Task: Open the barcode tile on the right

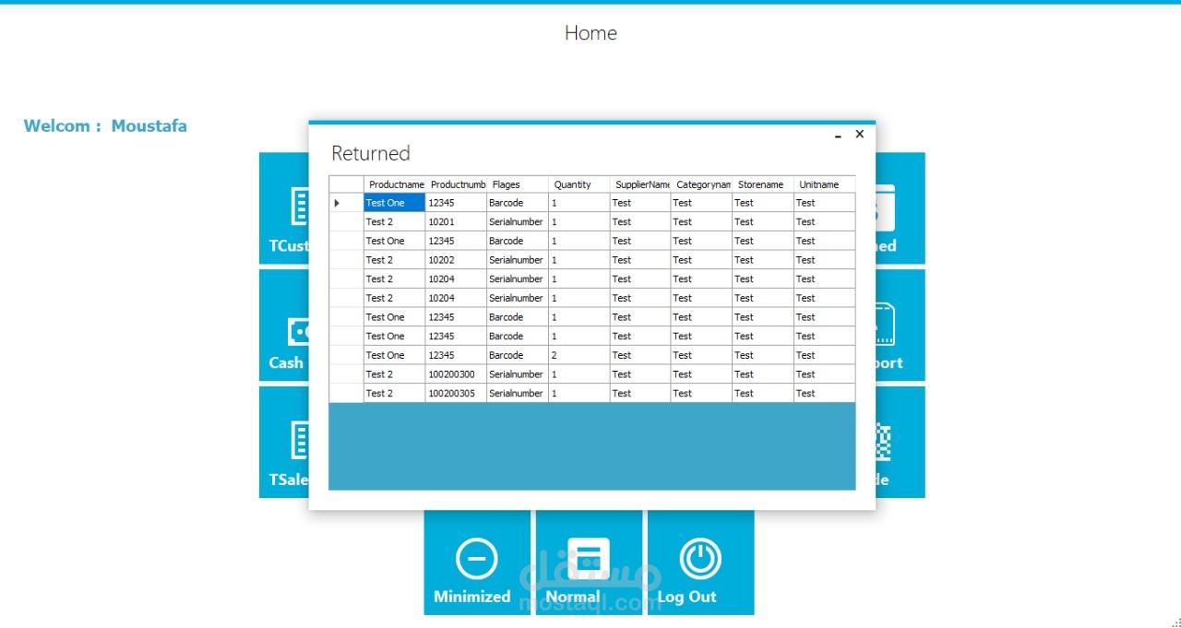Action: tap(901, 442)
